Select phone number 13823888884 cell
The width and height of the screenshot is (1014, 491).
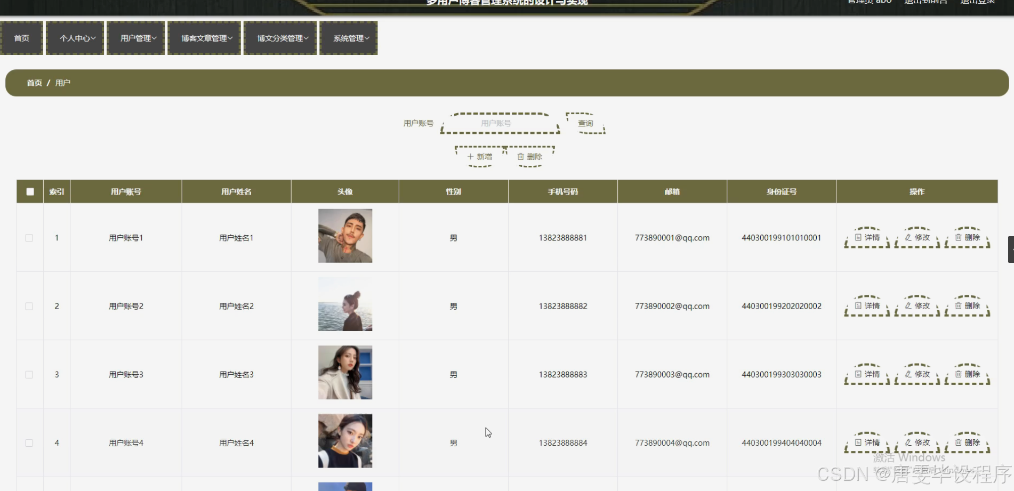[x=563, y=442]
